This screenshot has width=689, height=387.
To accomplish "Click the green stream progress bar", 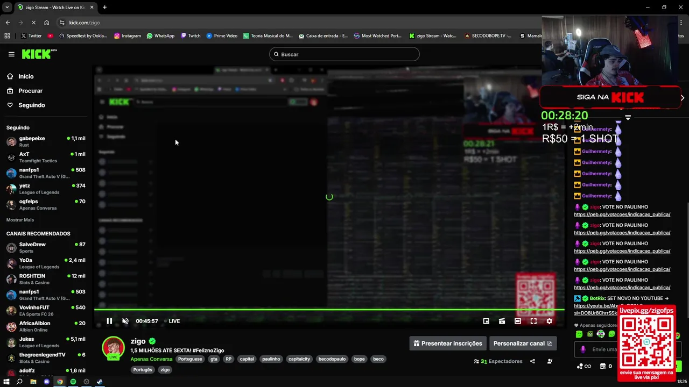I will (x=329, y=310).
